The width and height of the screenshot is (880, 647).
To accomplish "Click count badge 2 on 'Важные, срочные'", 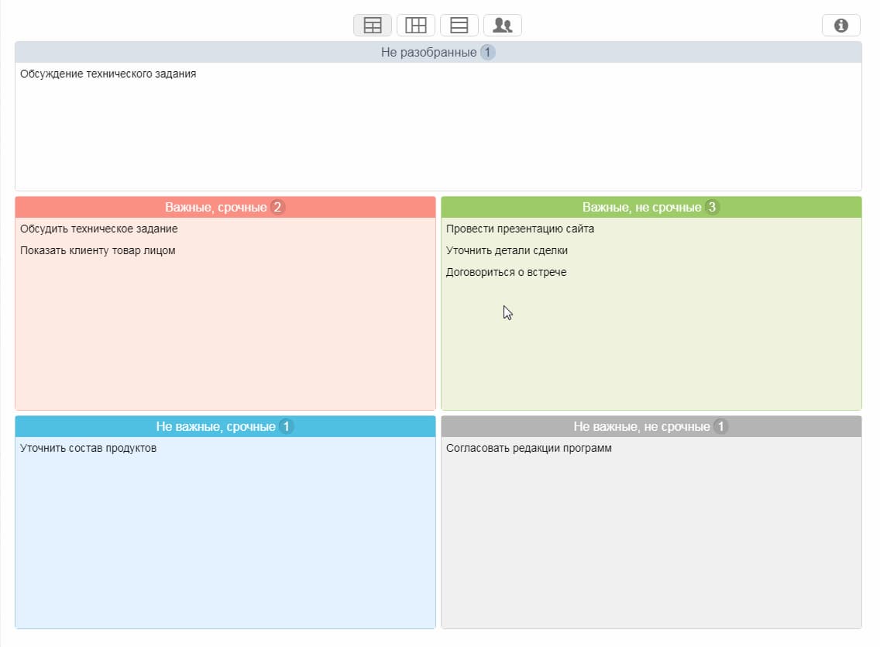I will pos(277,208).
